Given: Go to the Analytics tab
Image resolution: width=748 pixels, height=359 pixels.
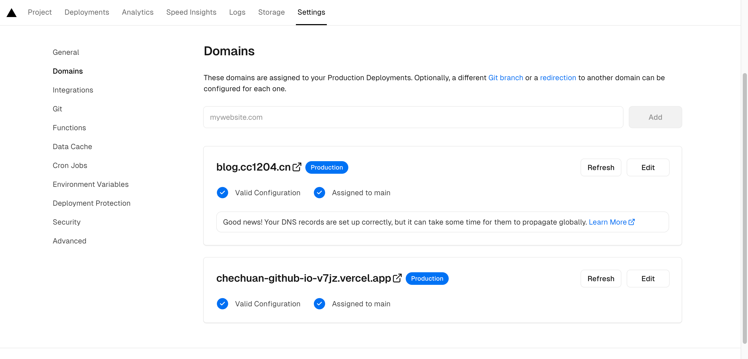Looking at the screenshot, I should click(138, 12).
